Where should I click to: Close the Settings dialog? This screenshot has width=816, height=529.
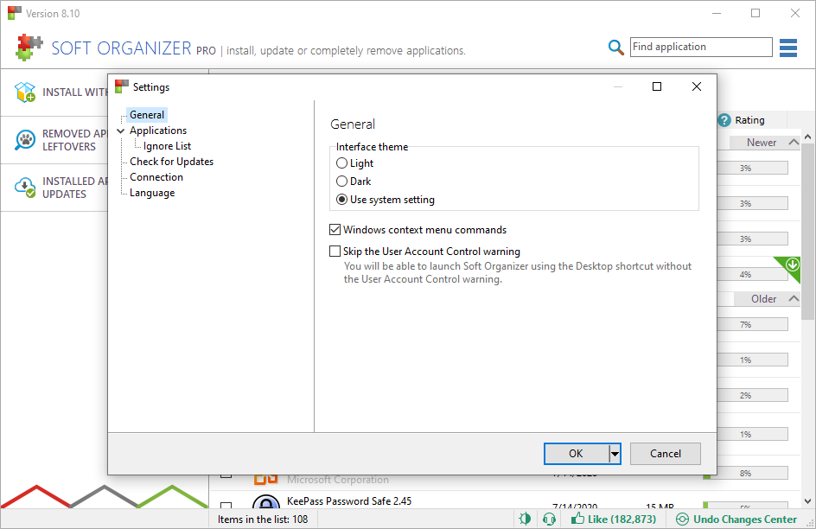pos(697,86)
